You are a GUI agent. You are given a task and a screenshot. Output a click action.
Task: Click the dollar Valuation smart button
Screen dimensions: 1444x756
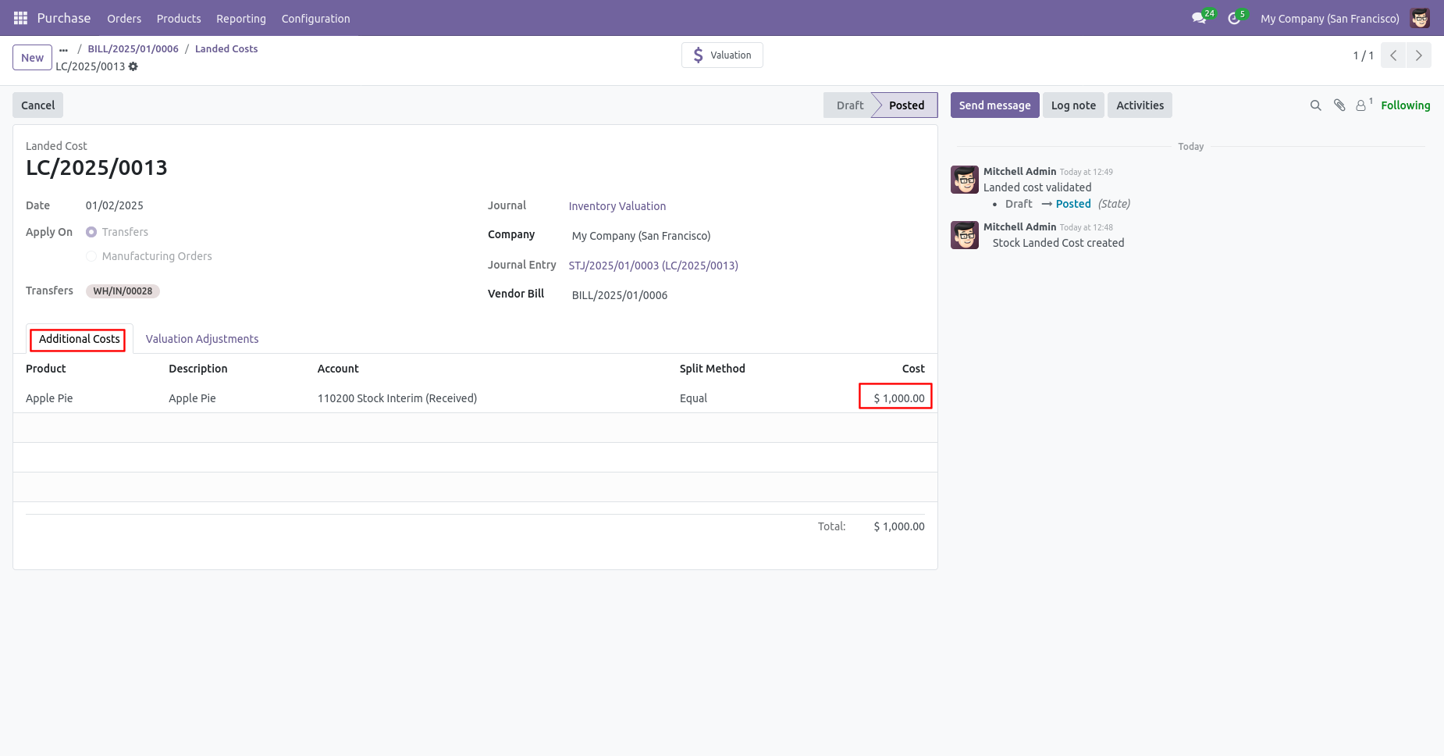coord(722,55)
